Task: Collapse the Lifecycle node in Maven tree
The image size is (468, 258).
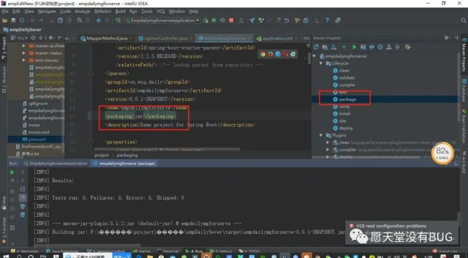Action: click(x=321, y=63)
